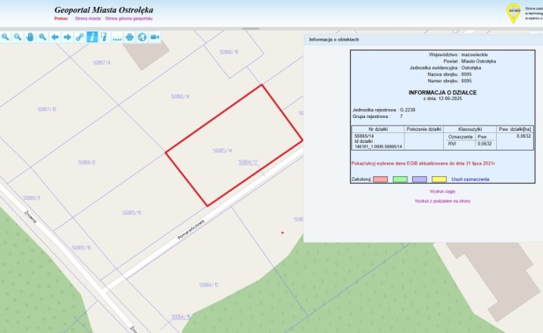The width and height of the screenshot is (543, 333).
Task: Go to previous map view arrow
Action: coord(55,36)
